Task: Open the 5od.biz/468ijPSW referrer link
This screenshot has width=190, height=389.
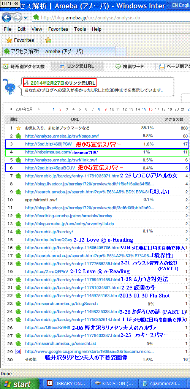Action: pyautogui.click(x=48, y=144)
